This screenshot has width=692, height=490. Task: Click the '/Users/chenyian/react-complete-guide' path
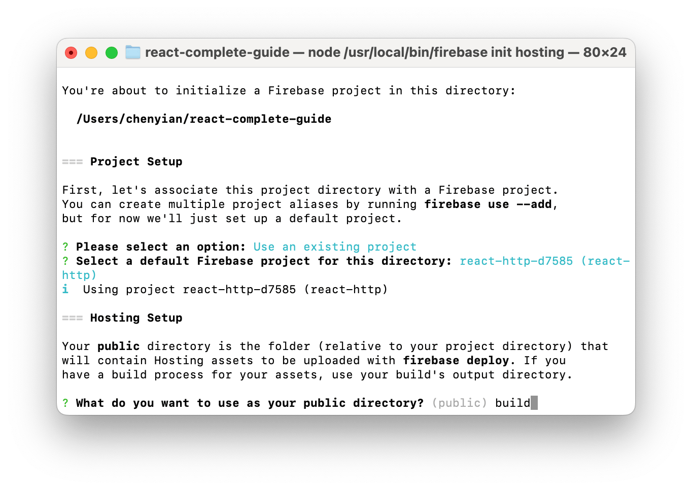pyautogui.click(x=204, y=119)
